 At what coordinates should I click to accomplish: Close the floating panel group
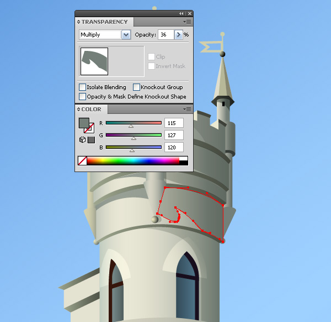[x=190, y=13]
